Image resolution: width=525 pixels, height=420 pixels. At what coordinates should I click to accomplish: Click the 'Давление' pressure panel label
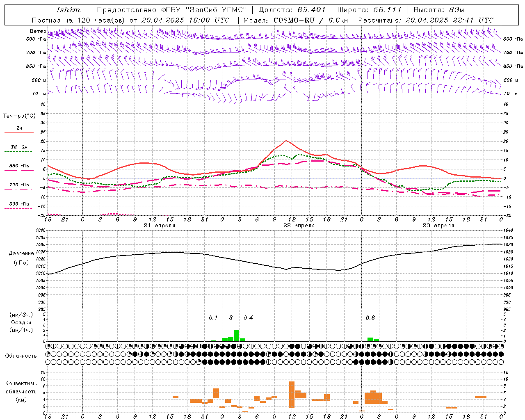coord(21,253)
